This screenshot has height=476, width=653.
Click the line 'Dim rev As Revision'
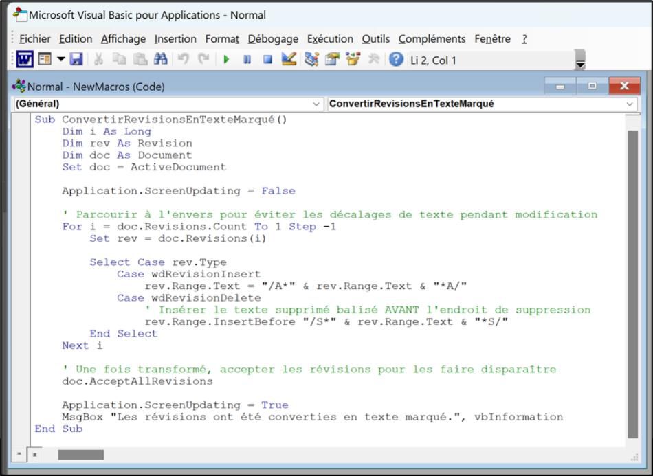(x=127, y=144)
